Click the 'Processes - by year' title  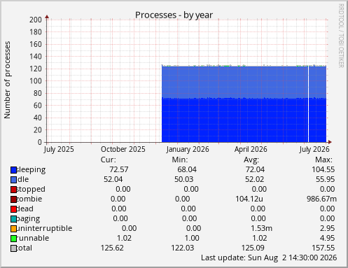click(x=174, y=15)
